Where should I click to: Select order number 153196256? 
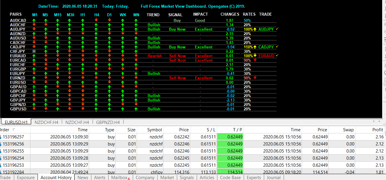(13, 144)
